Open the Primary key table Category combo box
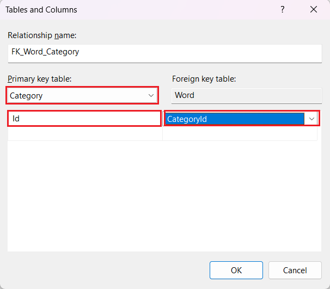Screen dimensions: 330x289 tap(76, 95)
